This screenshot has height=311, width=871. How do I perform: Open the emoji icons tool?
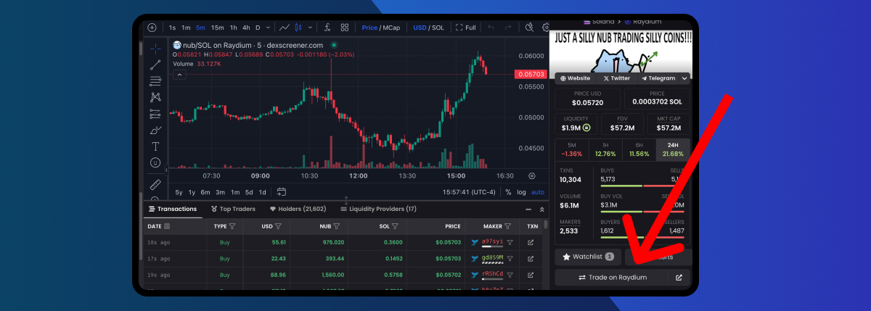click(155, 163)
